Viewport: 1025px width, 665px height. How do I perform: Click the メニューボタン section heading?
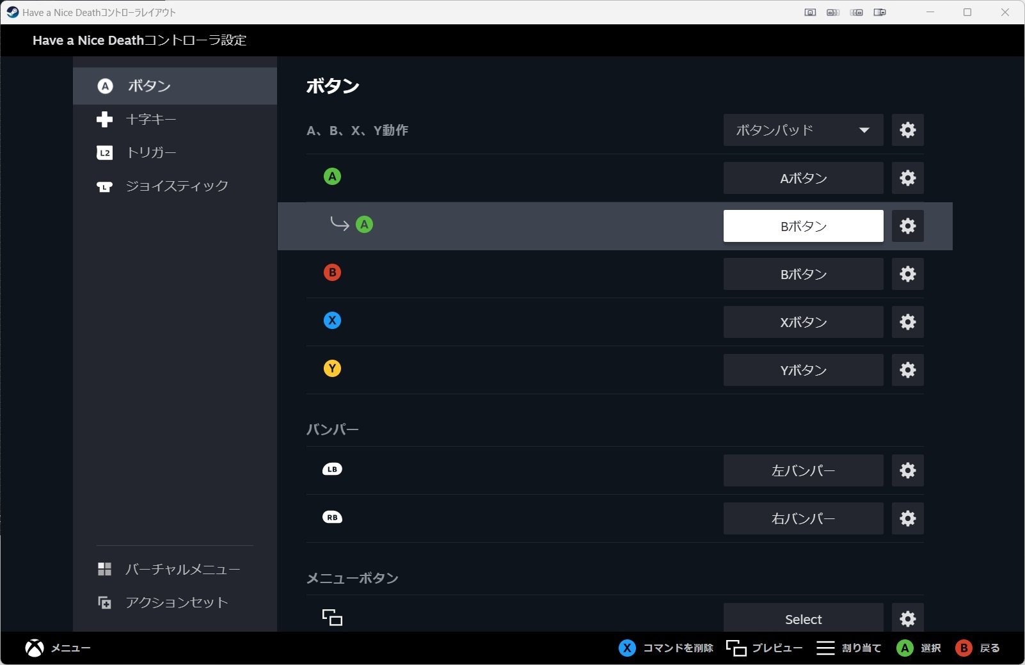point(352,578)
